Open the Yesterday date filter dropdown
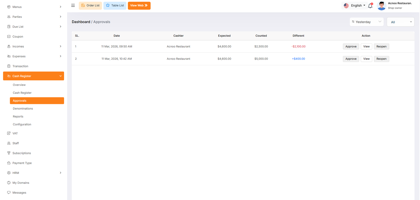This screenshot has height=200, width=420. [x=366, y=22]
